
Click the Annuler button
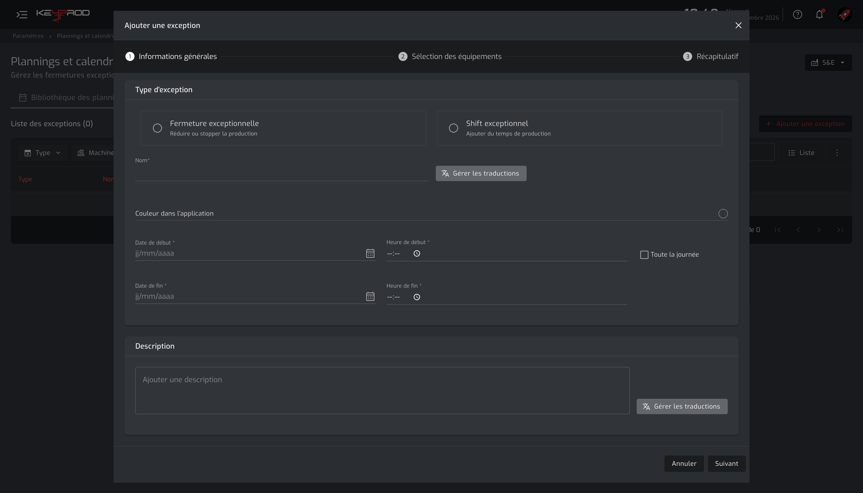pyautogui.click(x=684, y=464)
